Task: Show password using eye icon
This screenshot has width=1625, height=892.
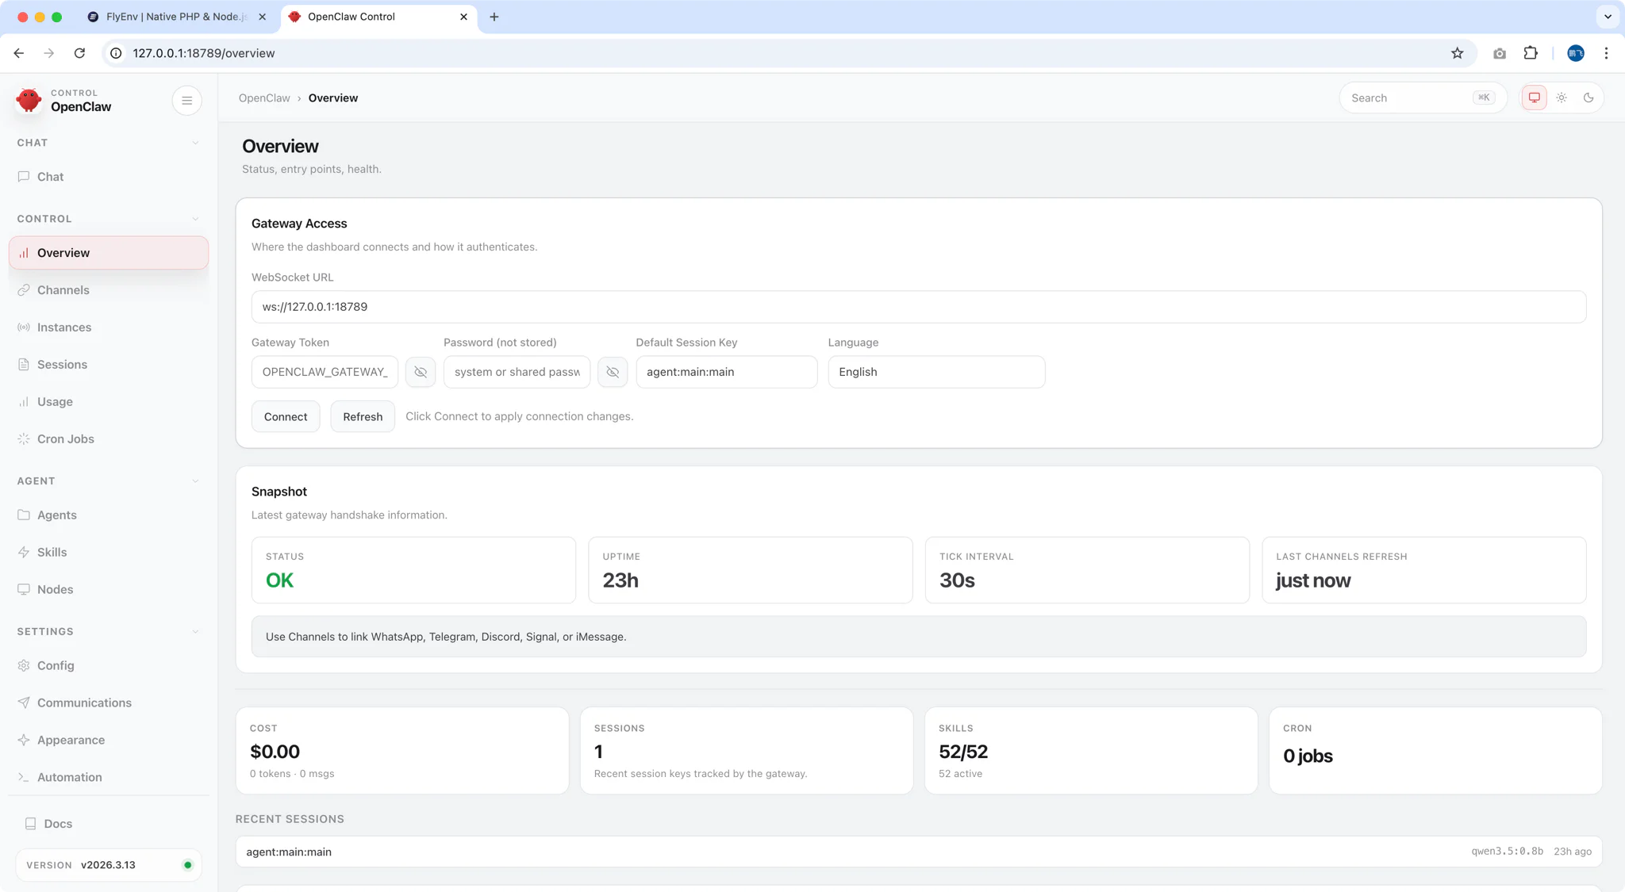Action: pos(613,372)
